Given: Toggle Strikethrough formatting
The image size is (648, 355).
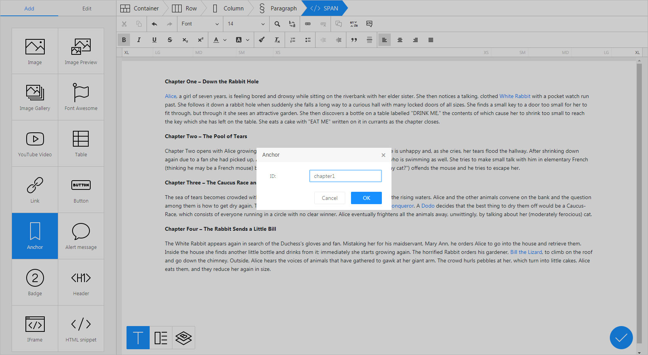Looking at the screenshot, I should 170,40.
